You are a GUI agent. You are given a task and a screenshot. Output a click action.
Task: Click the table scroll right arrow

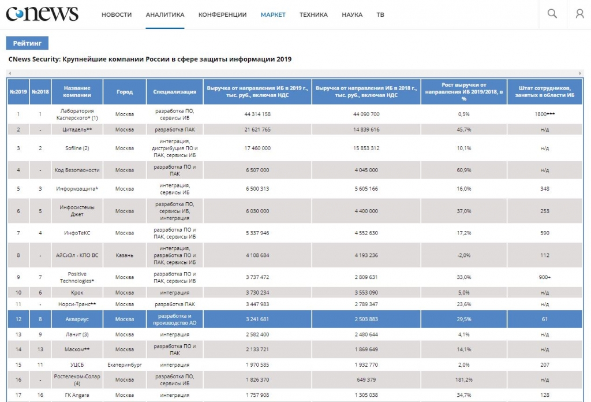tap(581, 73)
